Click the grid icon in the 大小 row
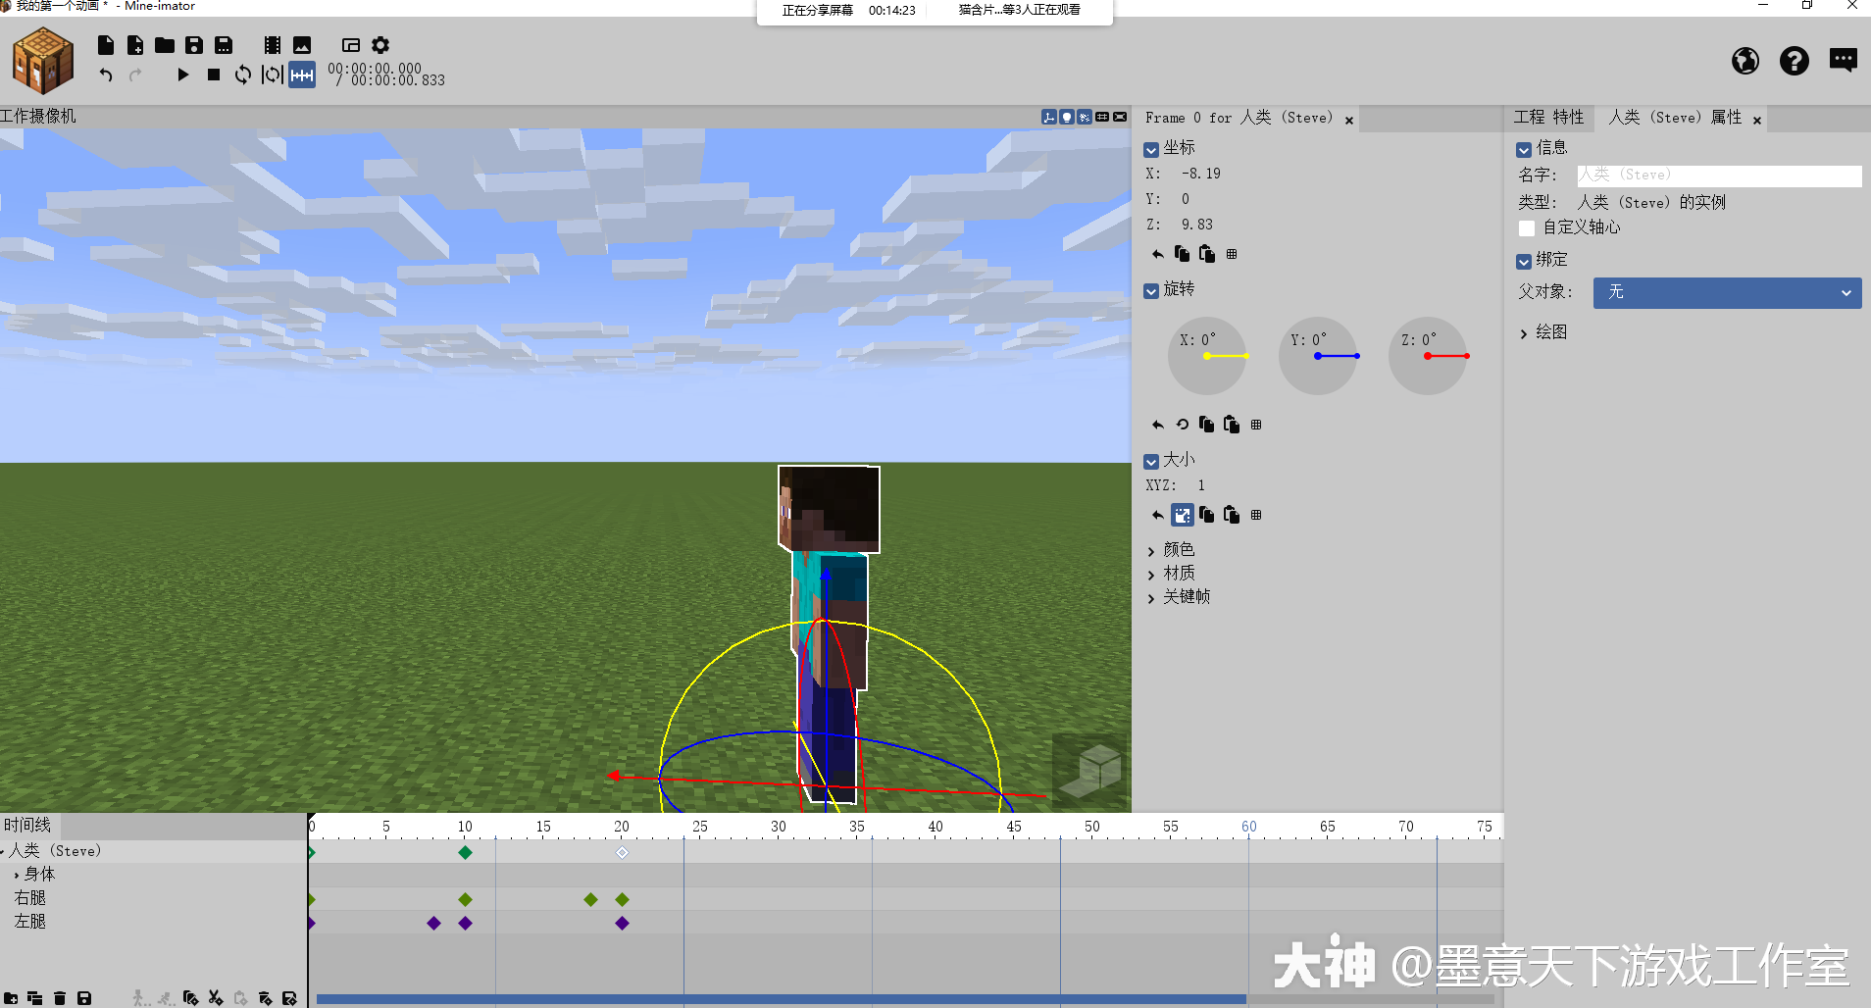 [1256, 515]
